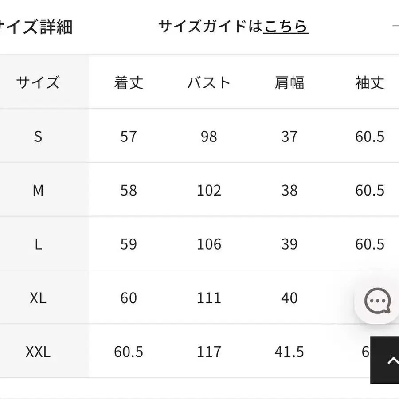Select size L in the table
Viewport: 399px width, 399px height.
click(x=38, y=244)
